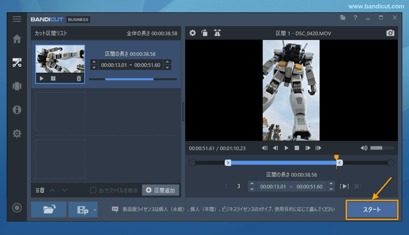Mute the audio speaker icon

coord(364,148)
